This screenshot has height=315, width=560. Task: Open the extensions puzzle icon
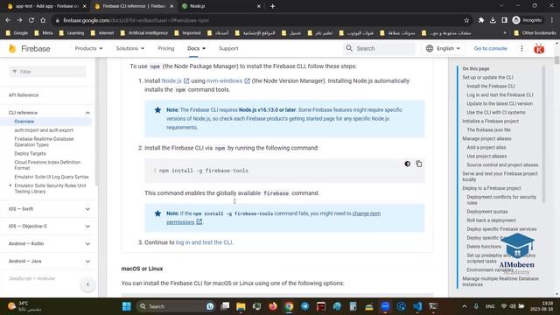[481, 20]
